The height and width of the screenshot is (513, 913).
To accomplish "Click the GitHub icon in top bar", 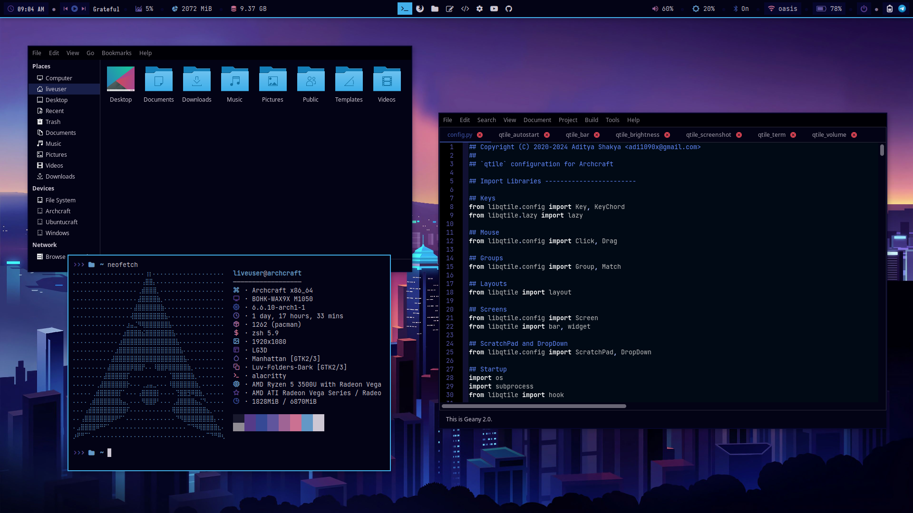I will pyautogui.click(x=509, y=9).
